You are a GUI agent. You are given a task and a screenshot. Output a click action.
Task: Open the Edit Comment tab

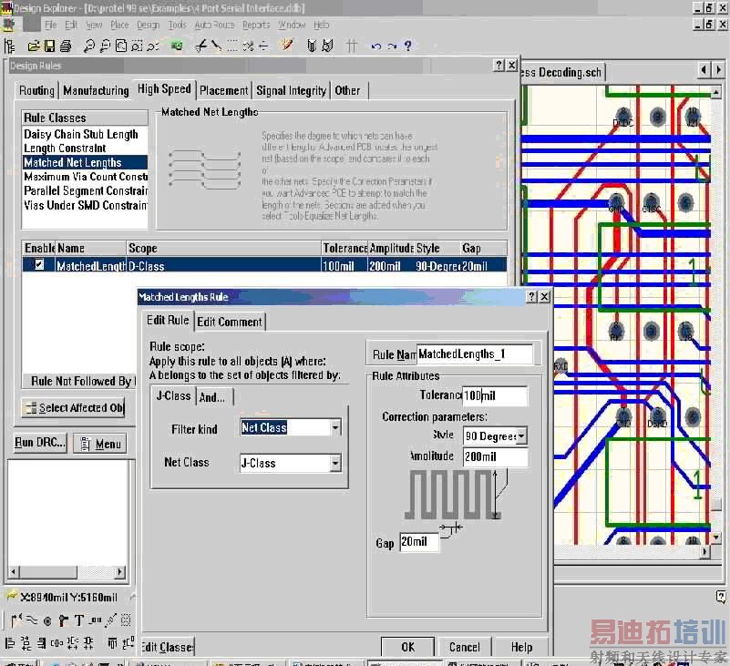pyautogui.click(x=230, y=321)
